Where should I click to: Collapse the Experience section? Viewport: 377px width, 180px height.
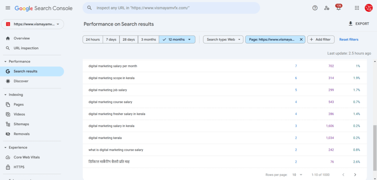tap(5, 147)
